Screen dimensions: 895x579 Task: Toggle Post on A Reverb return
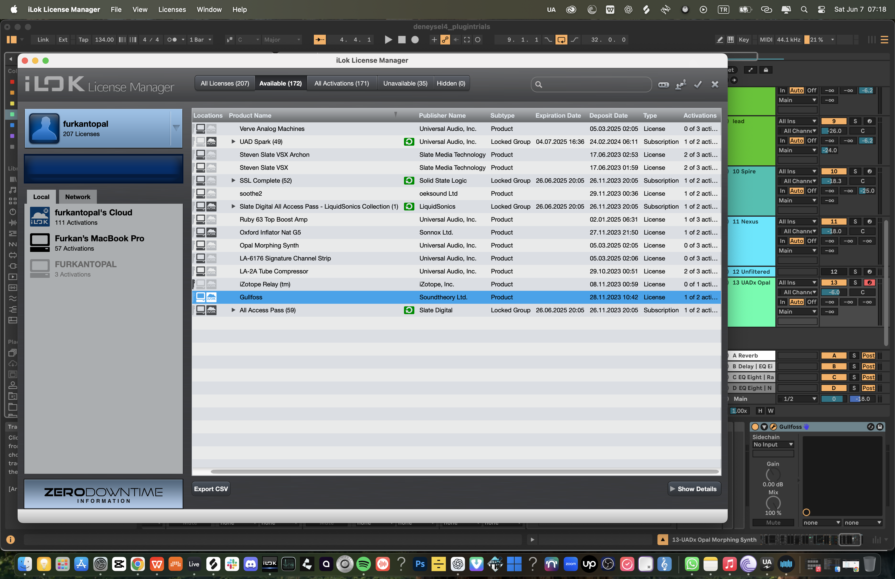coord(868,356)
